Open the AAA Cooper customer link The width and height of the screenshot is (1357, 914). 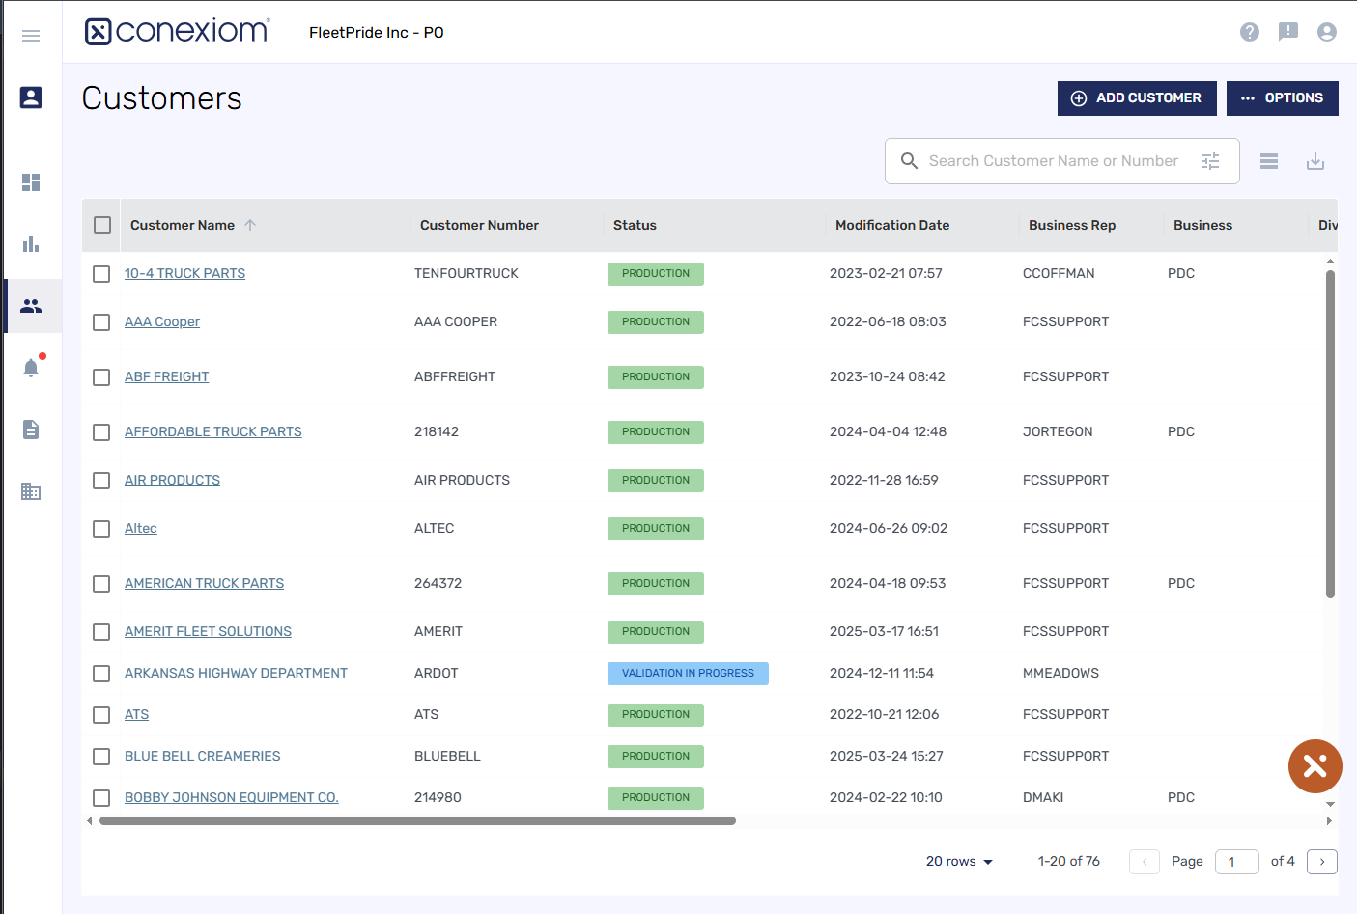pos(162,322)
